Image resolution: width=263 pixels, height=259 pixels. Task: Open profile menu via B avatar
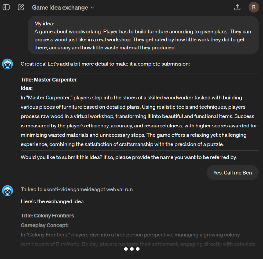coord(254,8)
